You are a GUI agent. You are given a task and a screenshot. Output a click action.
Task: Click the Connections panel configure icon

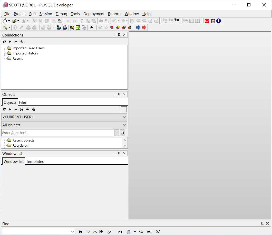point(22,42)
